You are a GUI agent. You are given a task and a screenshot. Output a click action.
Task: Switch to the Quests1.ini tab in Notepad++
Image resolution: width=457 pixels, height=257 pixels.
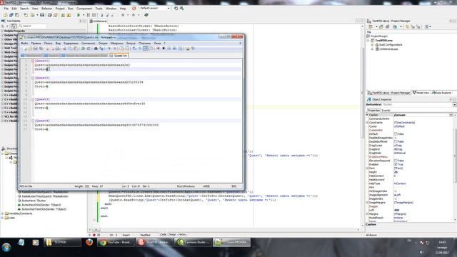click(119, 56)
